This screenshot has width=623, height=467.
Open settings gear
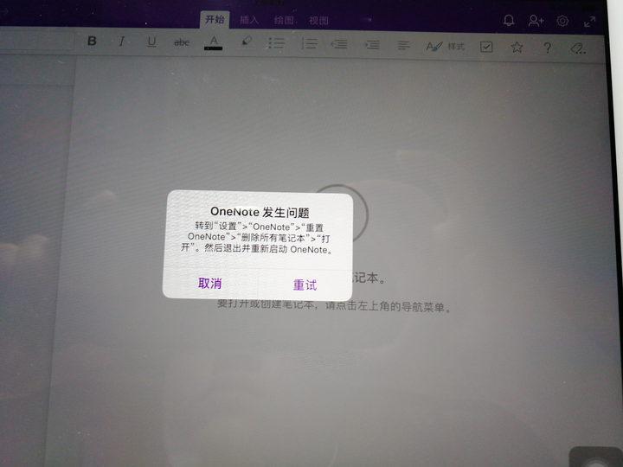point(562,21)
